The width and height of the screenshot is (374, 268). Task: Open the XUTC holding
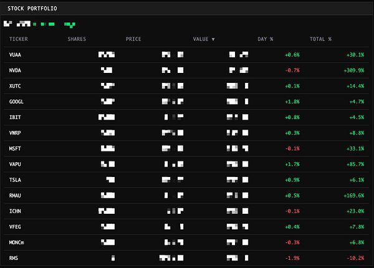(15, 86)
